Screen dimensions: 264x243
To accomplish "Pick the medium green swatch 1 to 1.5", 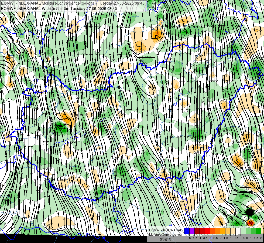I will pos(253,231).
